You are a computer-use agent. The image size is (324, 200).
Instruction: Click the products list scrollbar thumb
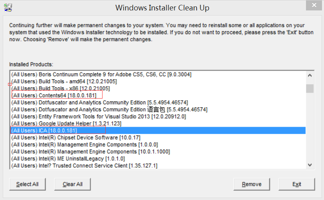[x=310, y=89]
